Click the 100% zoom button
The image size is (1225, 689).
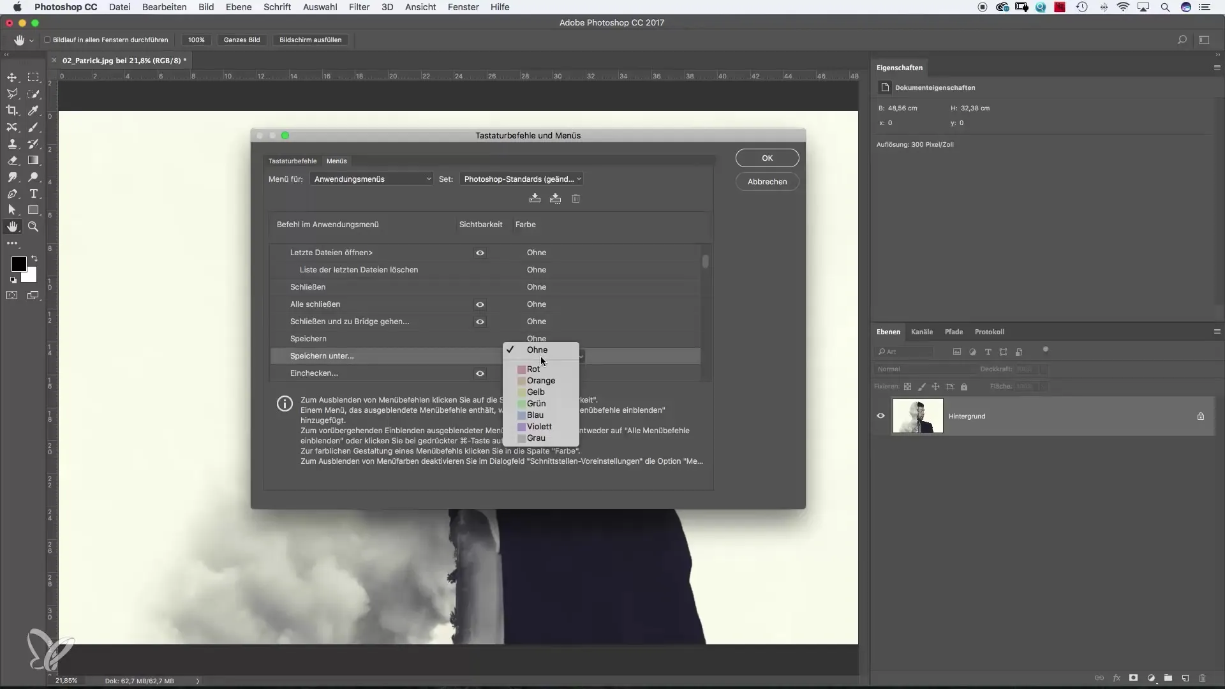(197, 40)
